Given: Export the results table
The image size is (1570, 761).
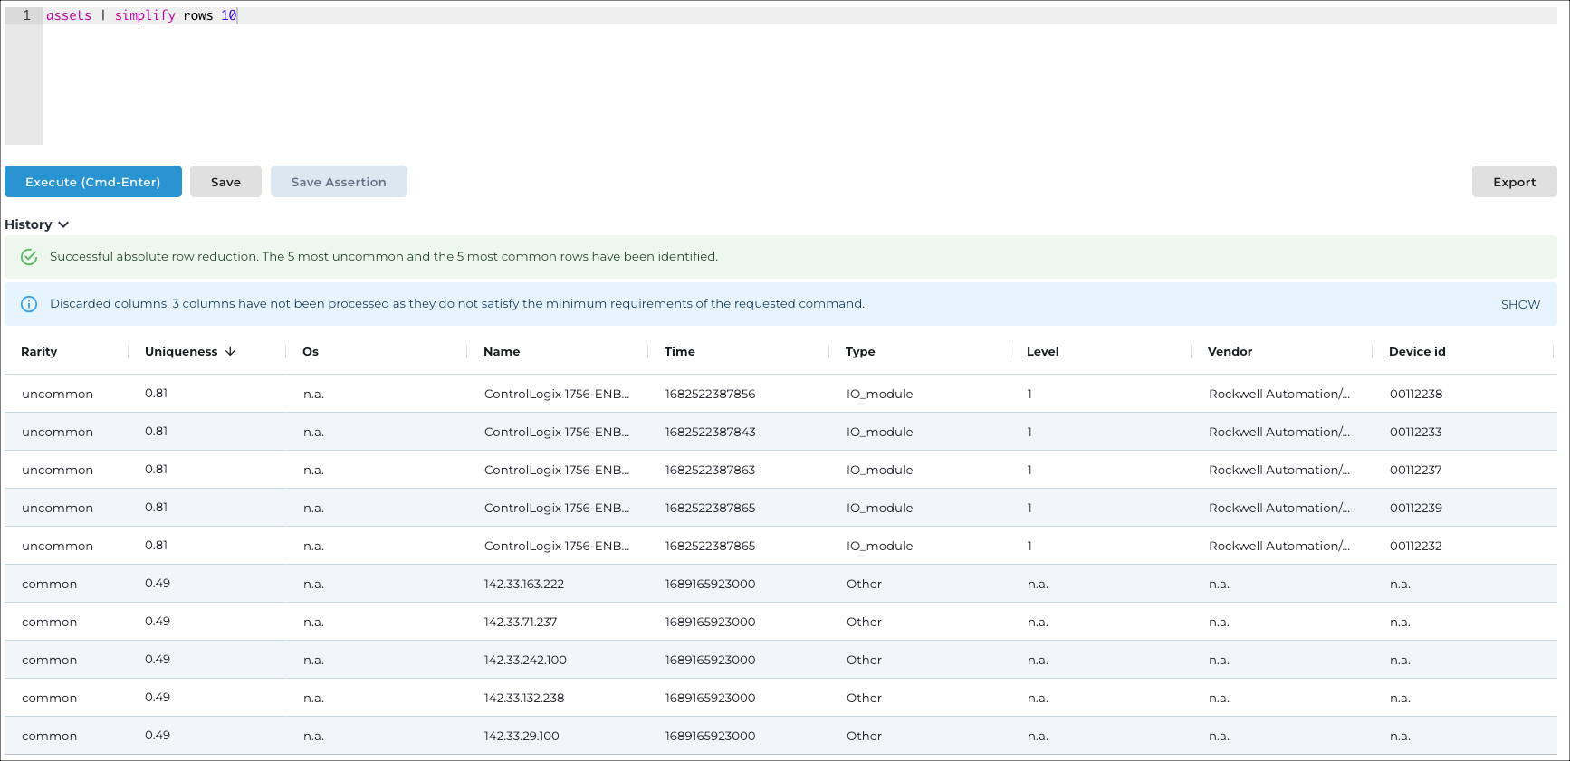Looking at the screenshot, I should (x=1514, y=182).
